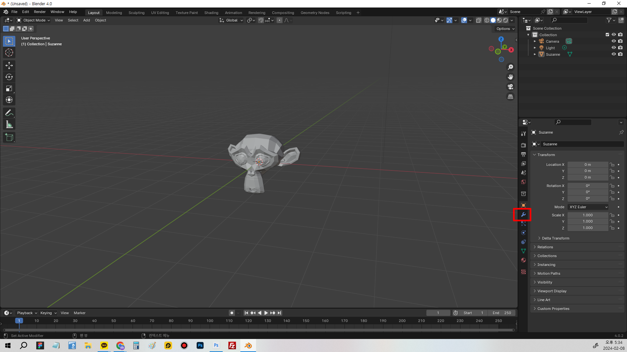The image size is (627, 352).
Task: Open the Texture properties tab
Action: coord(523,272)
